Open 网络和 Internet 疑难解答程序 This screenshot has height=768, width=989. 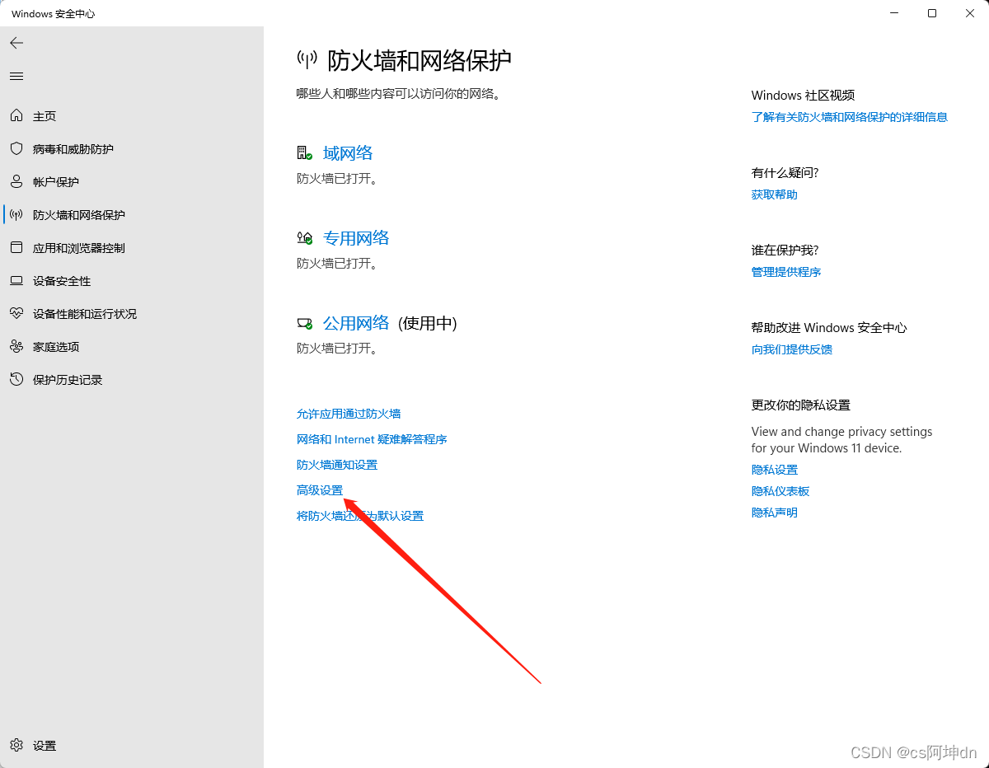(372, 439)
